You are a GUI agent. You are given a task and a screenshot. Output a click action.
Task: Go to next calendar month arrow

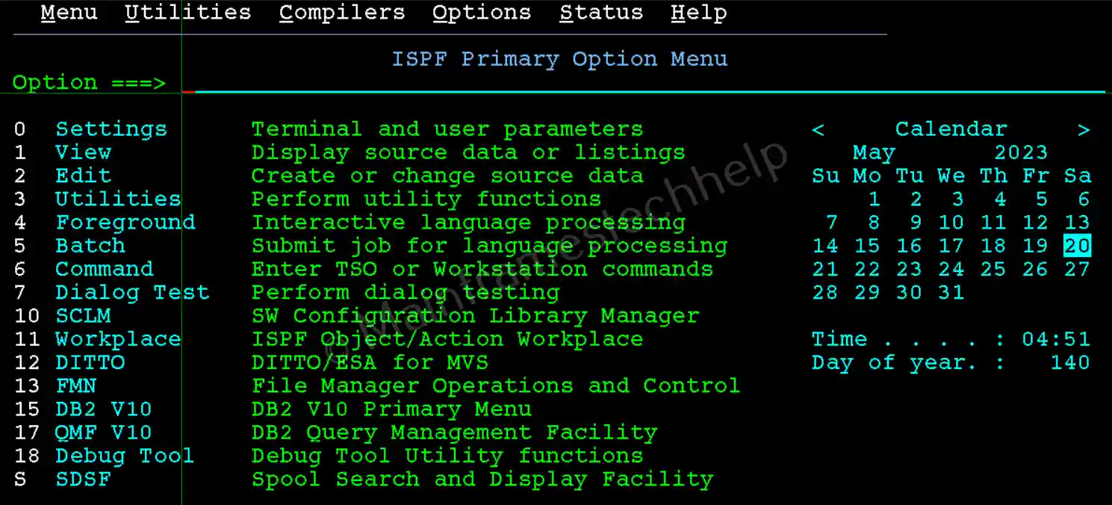pyautogui.click(x=1084, y=130)
